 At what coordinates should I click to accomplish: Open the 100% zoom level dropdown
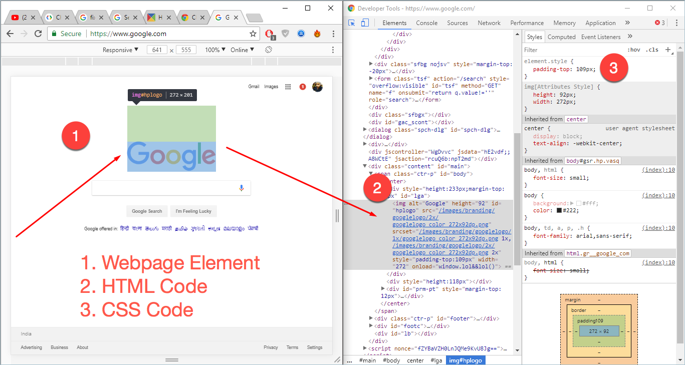pyautogui.click(x=215, y=50)
